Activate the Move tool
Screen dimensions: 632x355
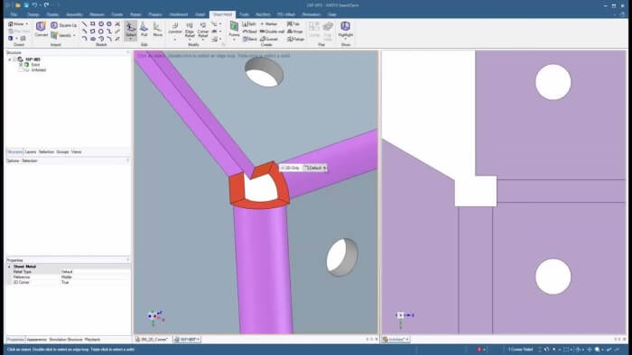click(158, 29)
